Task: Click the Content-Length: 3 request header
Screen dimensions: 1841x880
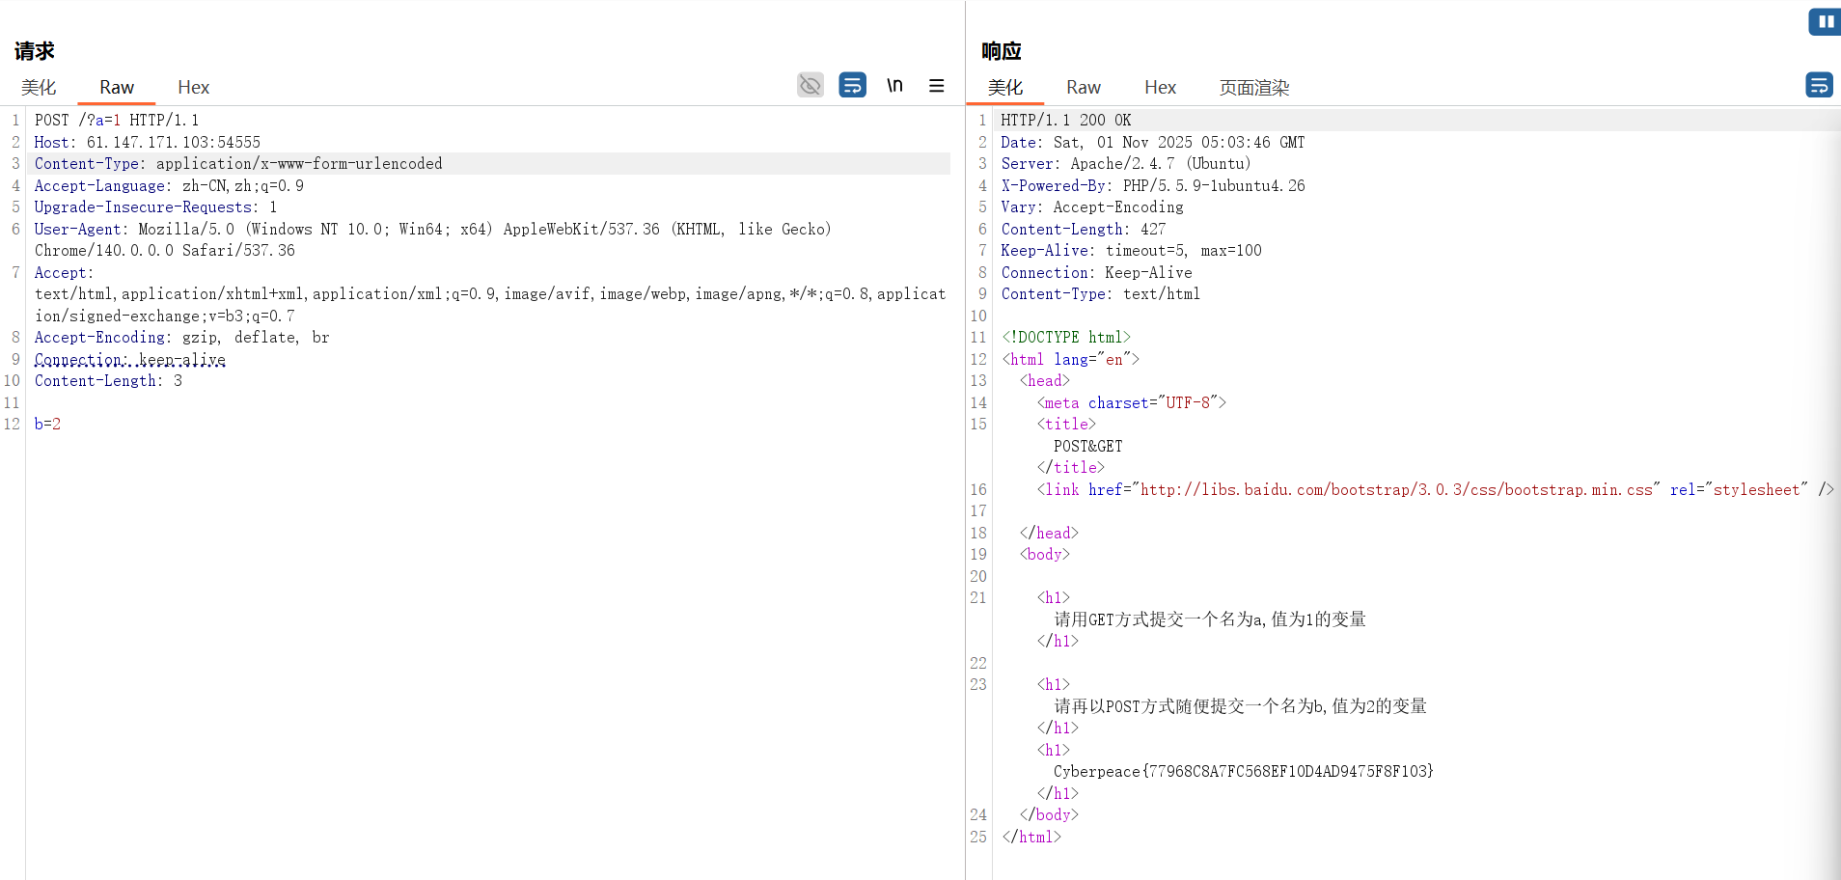Action: point(108,381)
